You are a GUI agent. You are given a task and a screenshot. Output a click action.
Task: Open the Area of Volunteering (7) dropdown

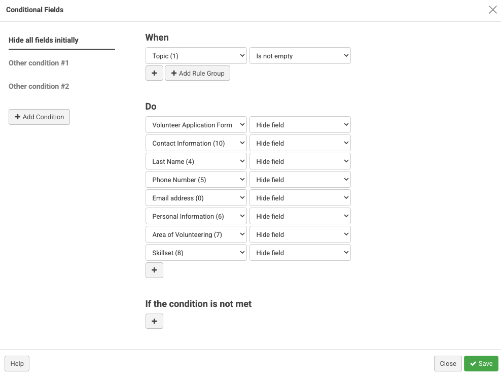196,234
